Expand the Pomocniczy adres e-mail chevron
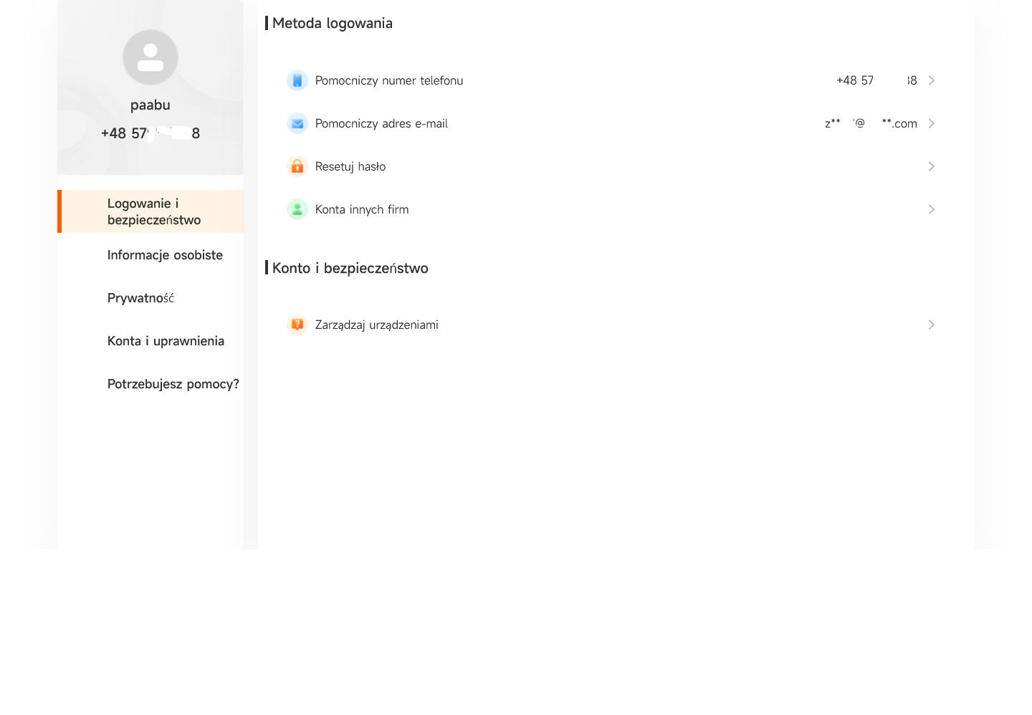Screen dimensions: 1032x715 931,123
